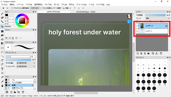Pick the Eyedropper tool
171x97 pixels.
(2, 82)
